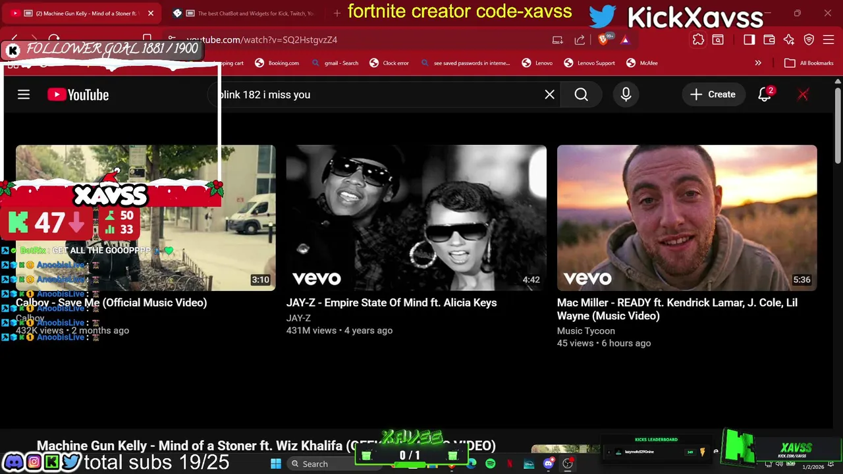The image size is (843, 474).
Task: Open Brave VPN shield icon
Action: (x=809, y=40)
